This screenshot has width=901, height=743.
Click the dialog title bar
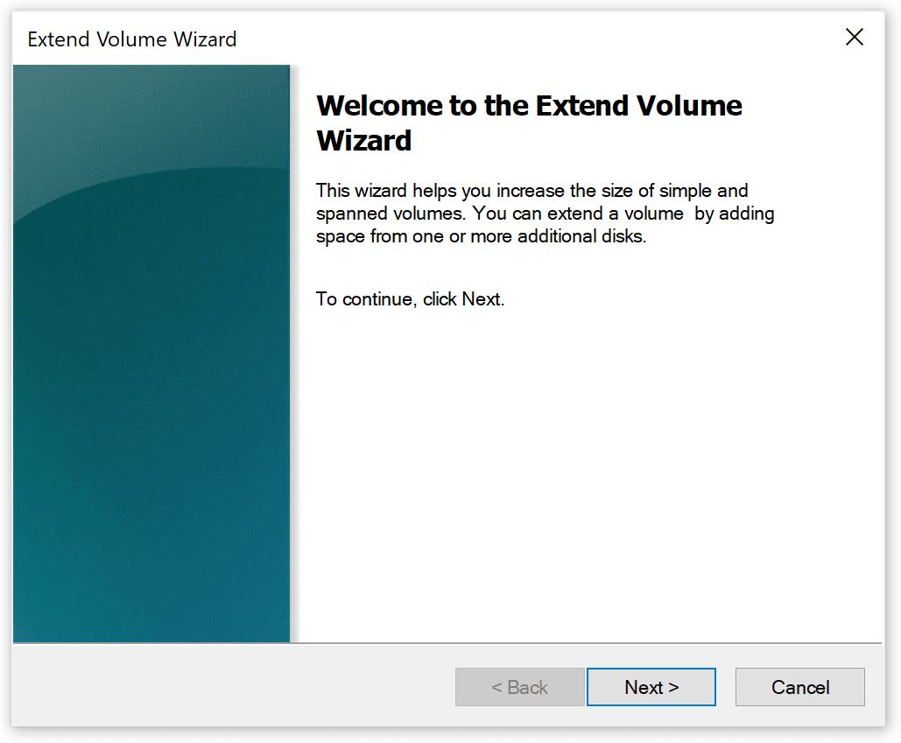tap(438, 39)
